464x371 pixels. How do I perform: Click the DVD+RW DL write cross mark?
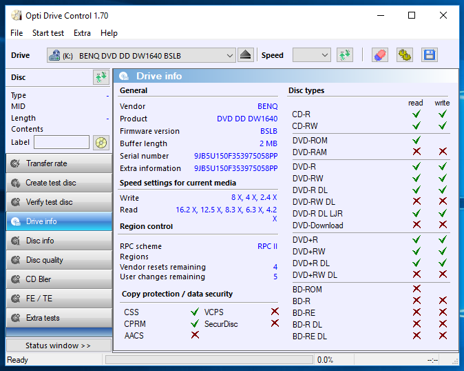click(x=443, y=274)
